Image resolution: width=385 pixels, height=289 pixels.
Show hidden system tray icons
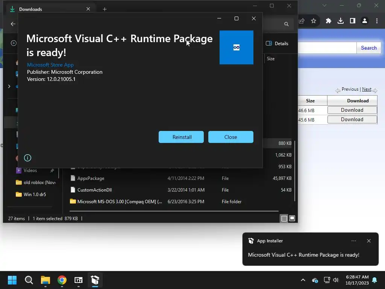click(x=303, y=280)
